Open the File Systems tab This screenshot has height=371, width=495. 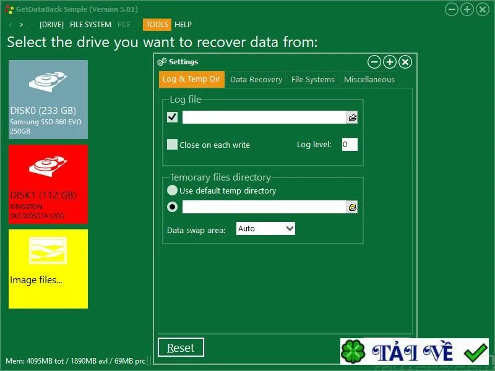click(313, 80)
